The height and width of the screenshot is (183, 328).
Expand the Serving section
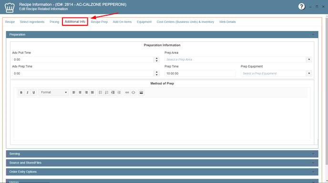(162, 154)
